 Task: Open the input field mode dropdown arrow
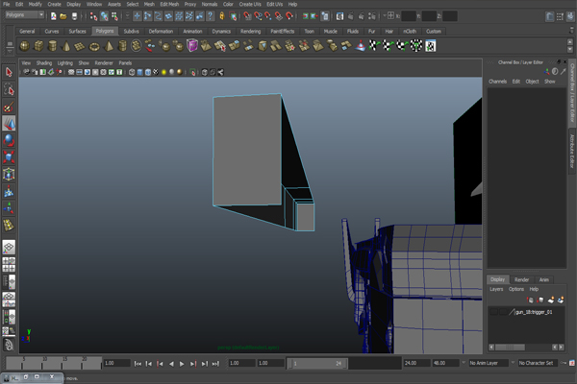tap(385, 15)
